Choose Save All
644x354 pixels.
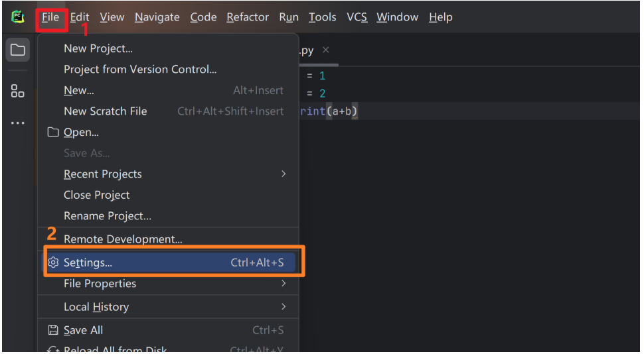169,330
